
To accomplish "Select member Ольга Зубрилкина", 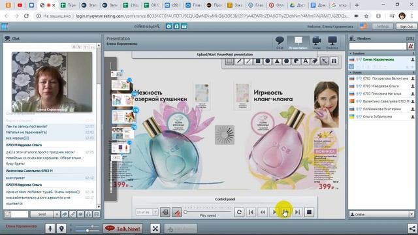I will (381, 117).
